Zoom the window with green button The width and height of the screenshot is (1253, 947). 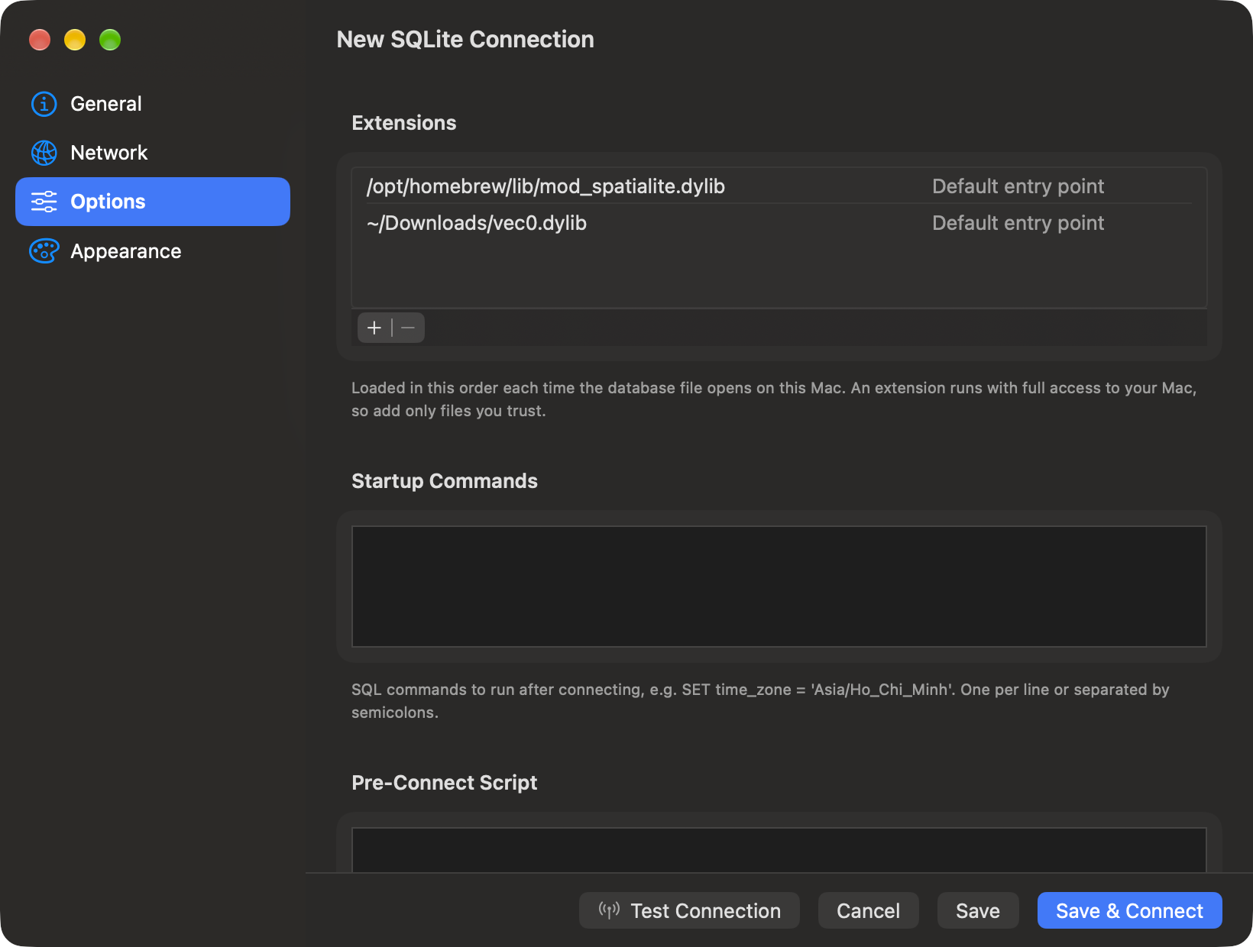(110, 40)
